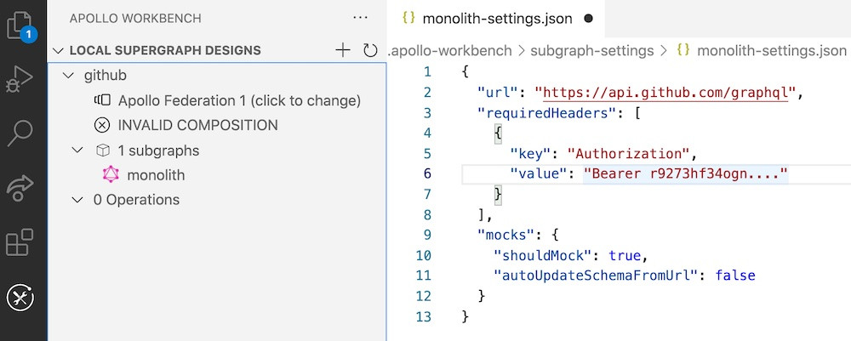
Task: Click the true value of shouldMock
Action: coord(625,255)
